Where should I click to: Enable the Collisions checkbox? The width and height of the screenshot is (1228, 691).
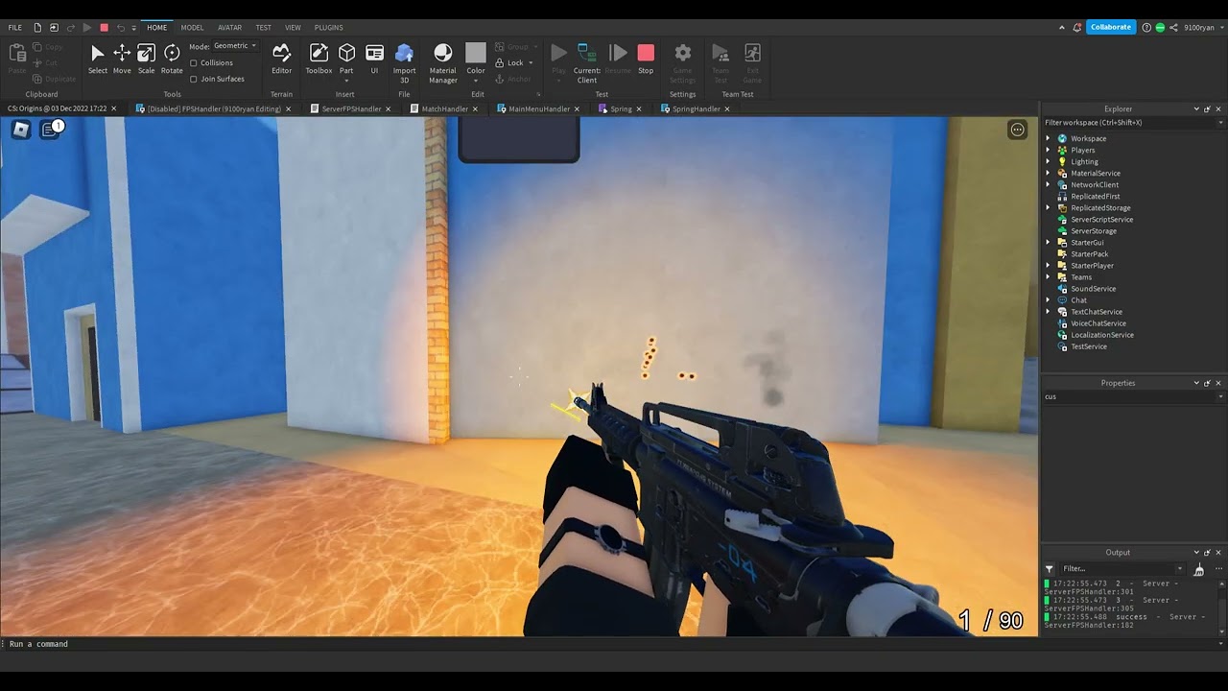tap(193, 62)
